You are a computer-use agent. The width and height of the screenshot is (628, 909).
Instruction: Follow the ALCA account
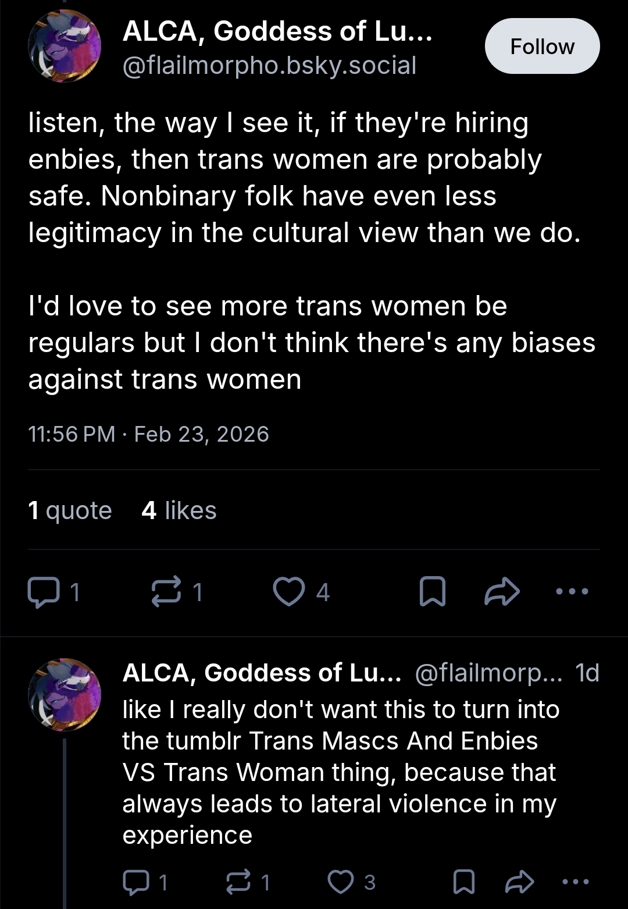pos(542,47)
